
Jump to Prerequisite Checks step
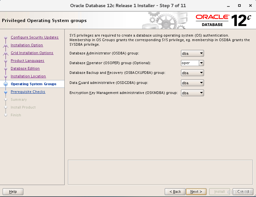[28, 92]
